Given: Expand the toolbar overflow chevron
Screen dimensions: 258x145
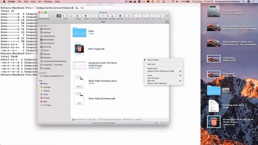Looking at the screenshot, I should pyautogui.click(x=167, y=16).
